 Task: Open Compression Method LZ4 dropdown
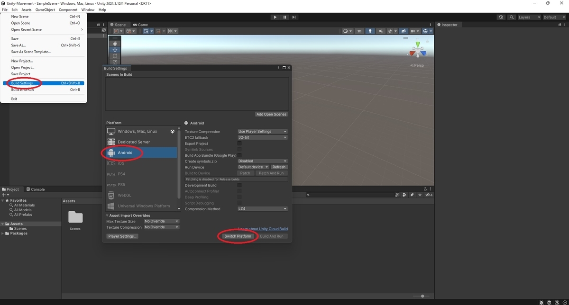click(262, 209)
